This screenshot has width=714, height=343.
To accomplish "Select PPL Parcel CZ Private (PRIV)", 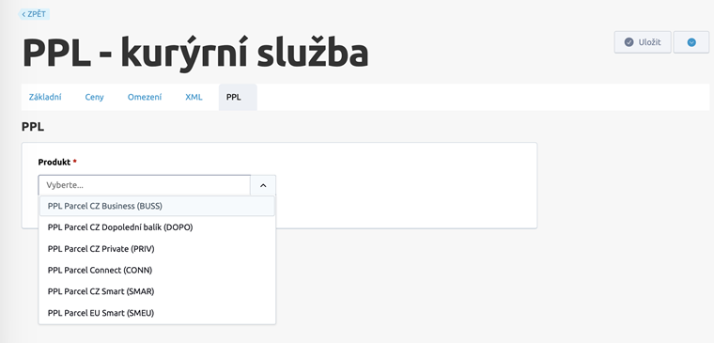I will (x=157, y=249).
